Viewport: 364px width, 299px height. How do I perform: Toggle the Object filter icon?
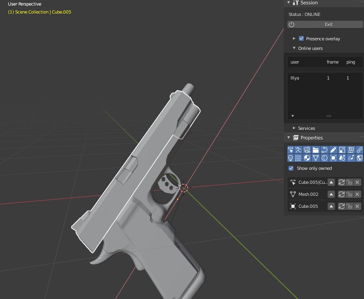[x=333, y=158]
